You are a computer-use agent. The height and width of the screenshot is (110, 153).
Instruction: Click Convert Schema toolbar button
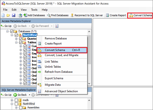click(x=140, y=15)
